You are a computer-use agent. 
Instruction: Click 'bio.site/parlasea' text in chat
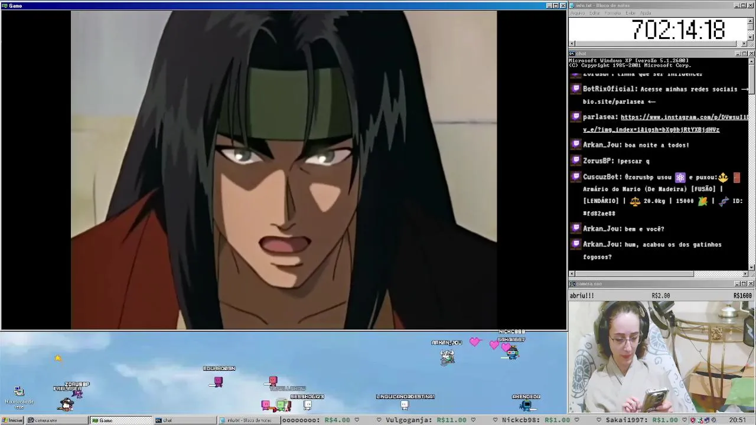pyautogui.click(x=614, y=102)
